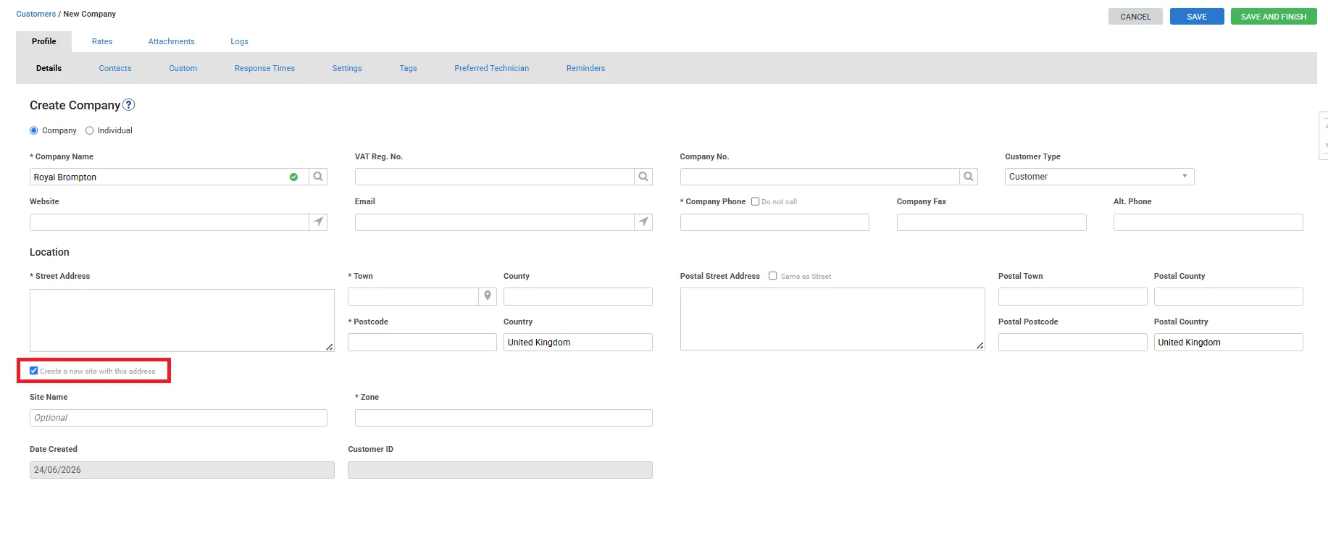Click into the VAT Reg. No. field
Screen dimensions: 1328x533
[495, 177]
